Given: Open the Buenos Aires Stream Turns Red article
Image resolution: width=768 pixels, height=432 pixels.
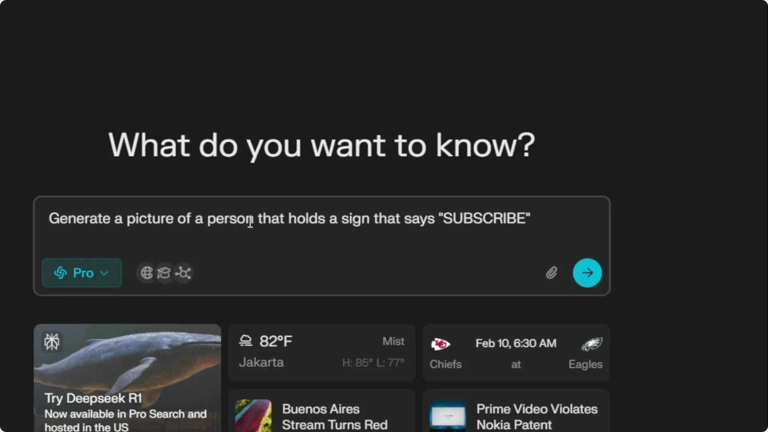Looking at the screenshot, I should coord(334,417).
